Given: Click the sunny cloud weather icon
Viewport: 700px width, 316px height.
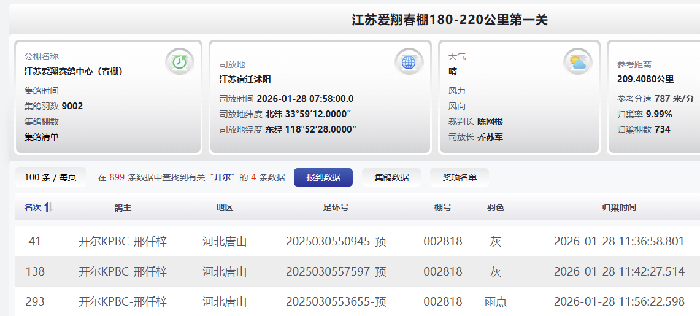Looking at the screenshot, I should [x=578, y=62].
